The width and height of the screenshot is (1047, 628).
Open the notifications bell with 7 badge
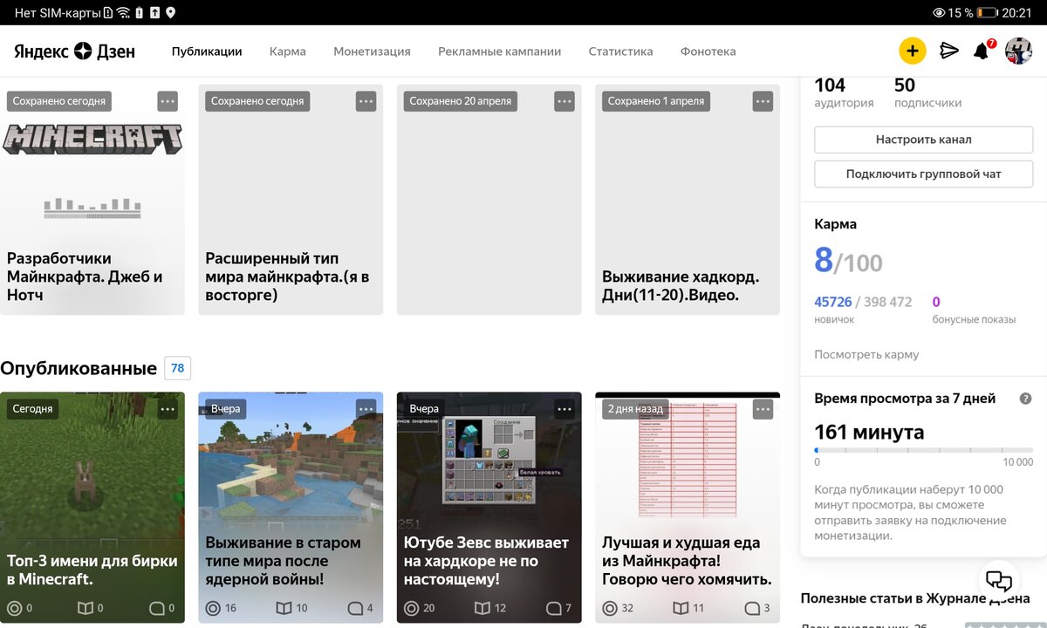coord(983,51)
